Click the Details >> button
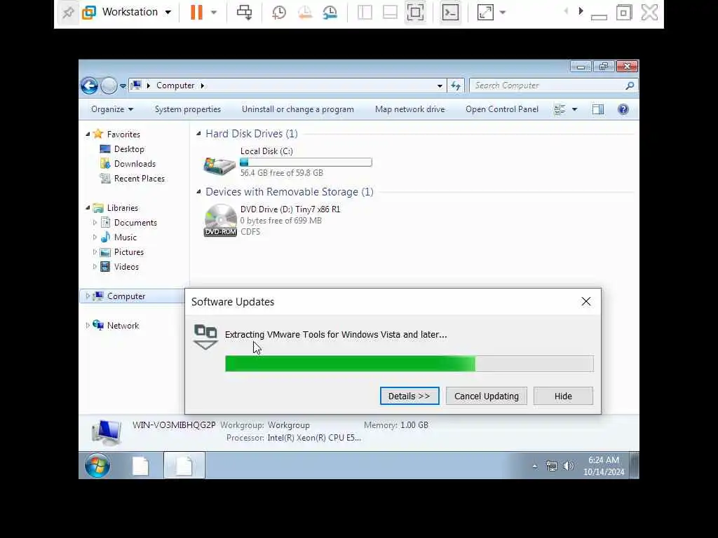Image resolution: width=718 pixels, height=538 pixels. pos(409,396)
